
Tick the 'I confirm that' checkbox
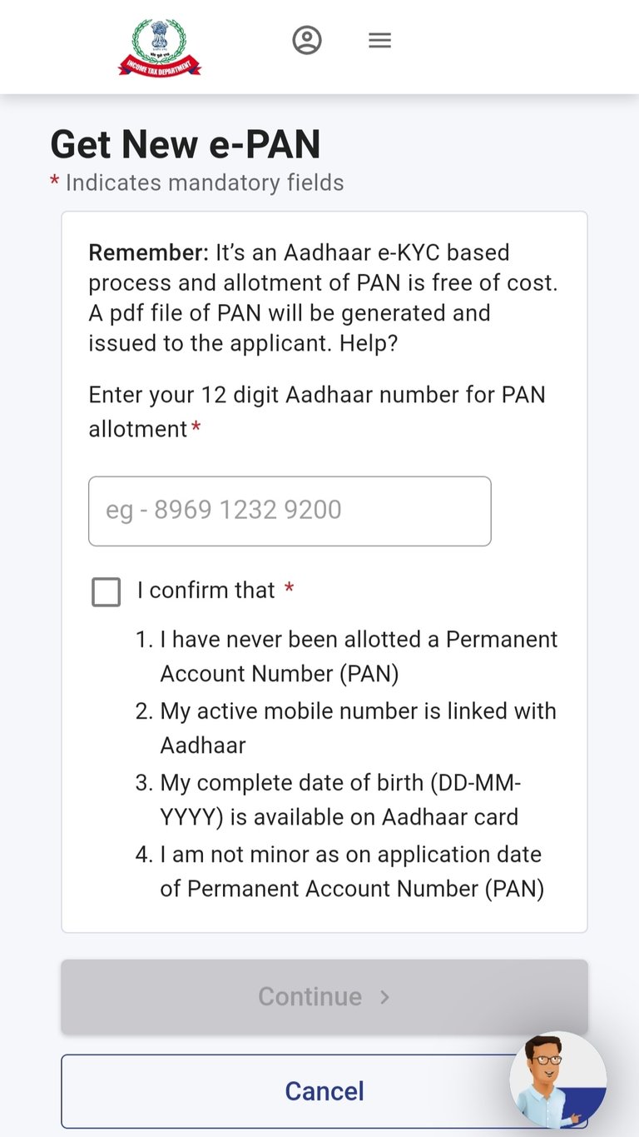[x=106, y=592]
